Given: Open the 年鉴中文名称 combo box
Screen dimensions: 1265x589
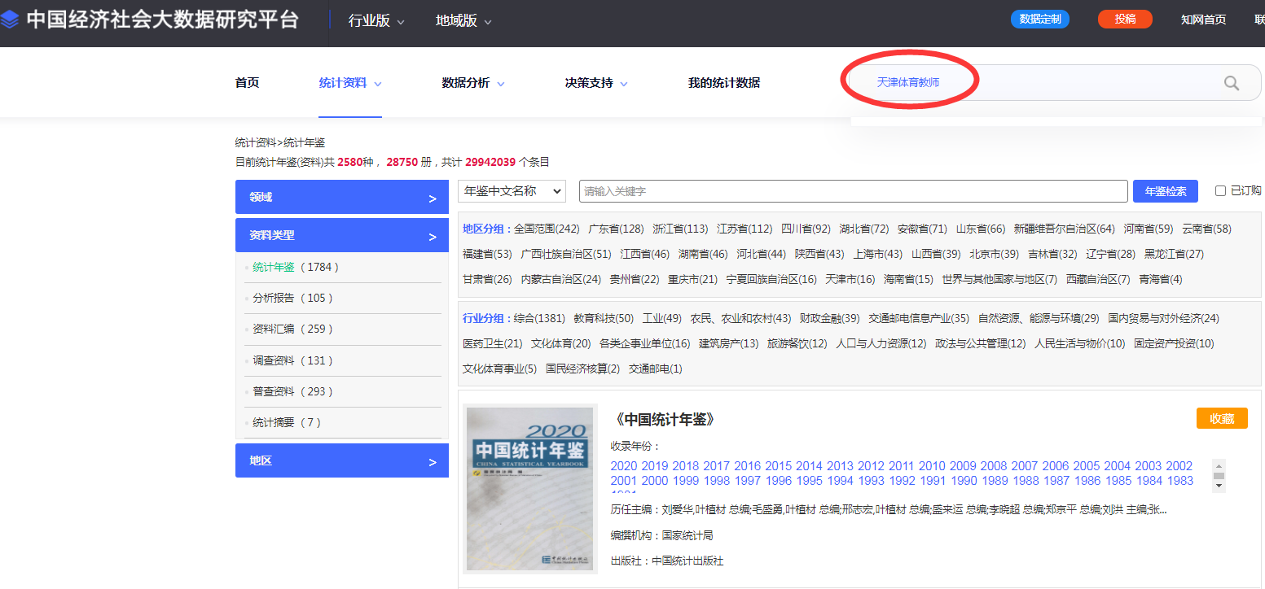Looking at the screenshot, I should pos(512,191).
